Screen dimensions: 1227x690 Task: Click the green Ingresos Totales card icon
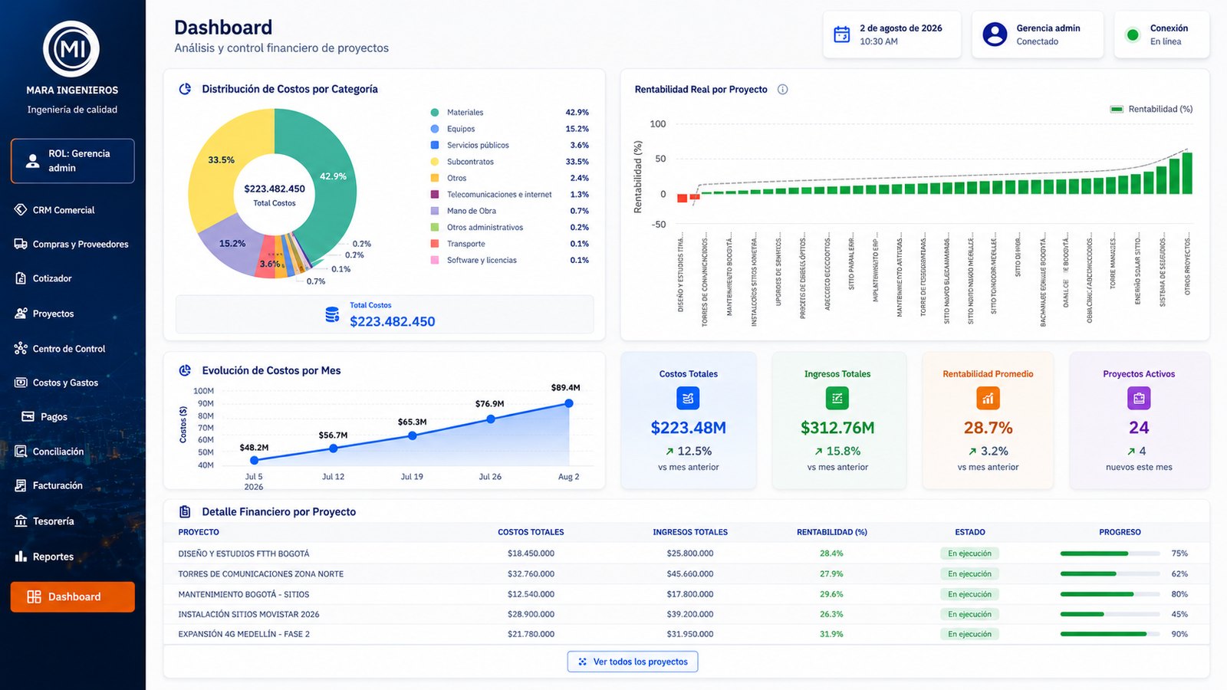(x=837, y=398)
